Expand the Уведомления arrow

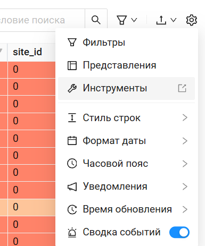pos(185,186)
